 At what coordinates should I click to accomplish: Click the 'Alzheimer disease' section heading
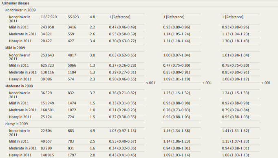click(15, 3)
